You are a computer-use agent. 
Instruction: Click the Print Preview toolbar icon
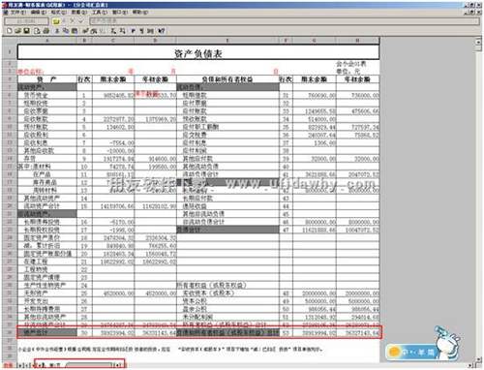point(37,31)
